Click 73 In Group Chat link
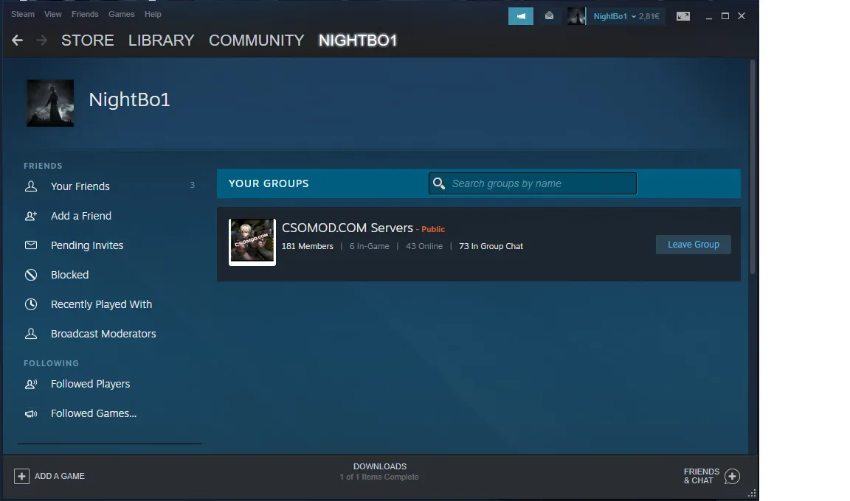Screen dimensions: 850x501 (x=491, y=246)
